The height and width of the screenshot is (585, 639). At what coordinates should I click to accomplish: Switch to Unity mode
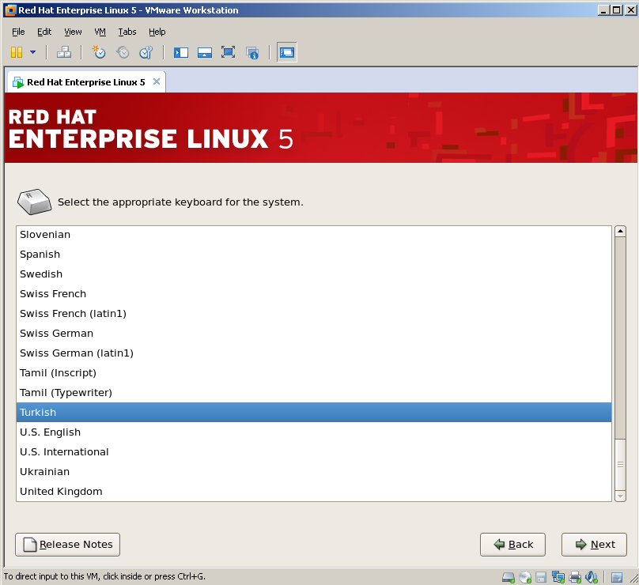(252, 52)
